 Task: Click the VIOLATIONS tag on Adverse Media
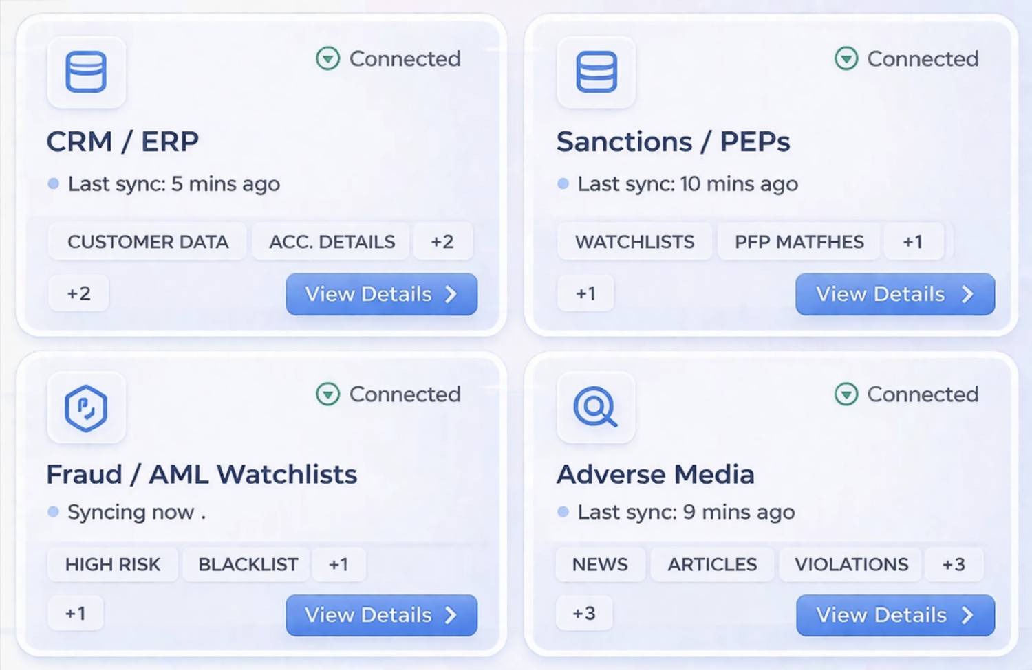[851, 564]
